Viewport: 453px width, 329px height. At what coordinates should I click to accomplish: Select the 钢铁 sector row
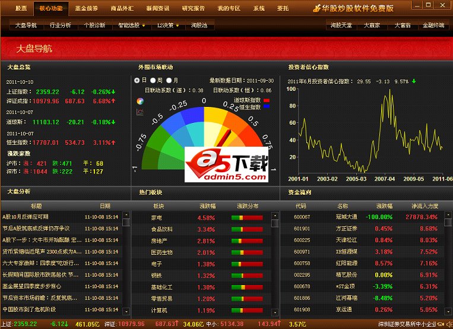[x=201, y=276]
